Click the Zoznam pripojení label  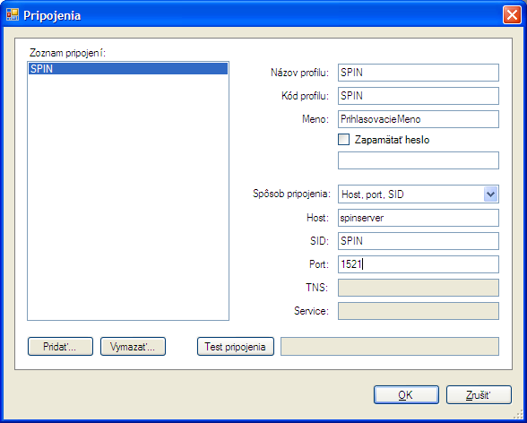click(67, 53)
